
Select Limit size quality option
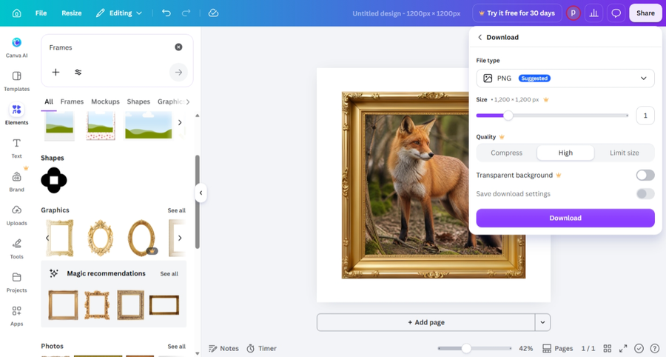(x=624, y=153)
